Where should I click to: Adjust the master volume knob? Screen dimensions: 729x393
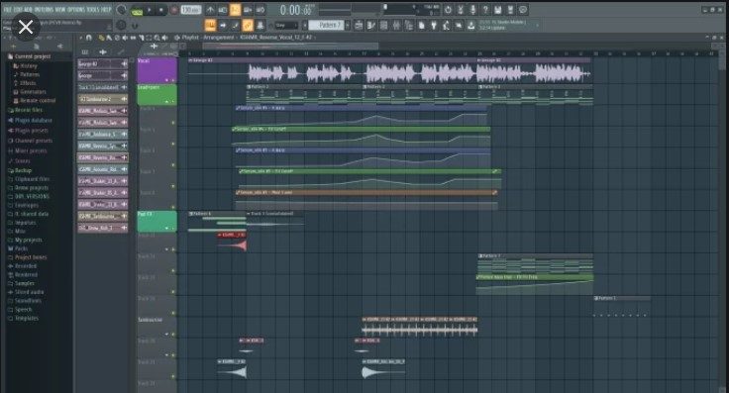pyautogui.click(x=122, y=9)
